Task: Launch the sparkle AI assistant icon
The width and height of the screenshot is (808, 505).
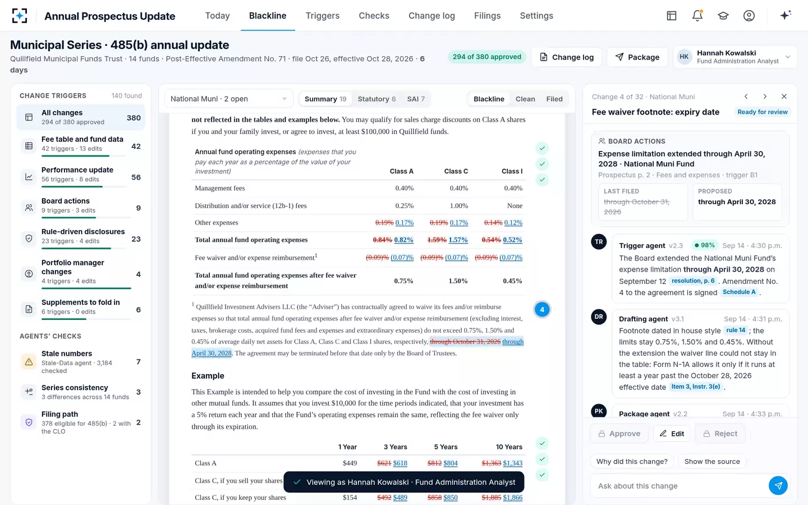Action: point(786,15)
